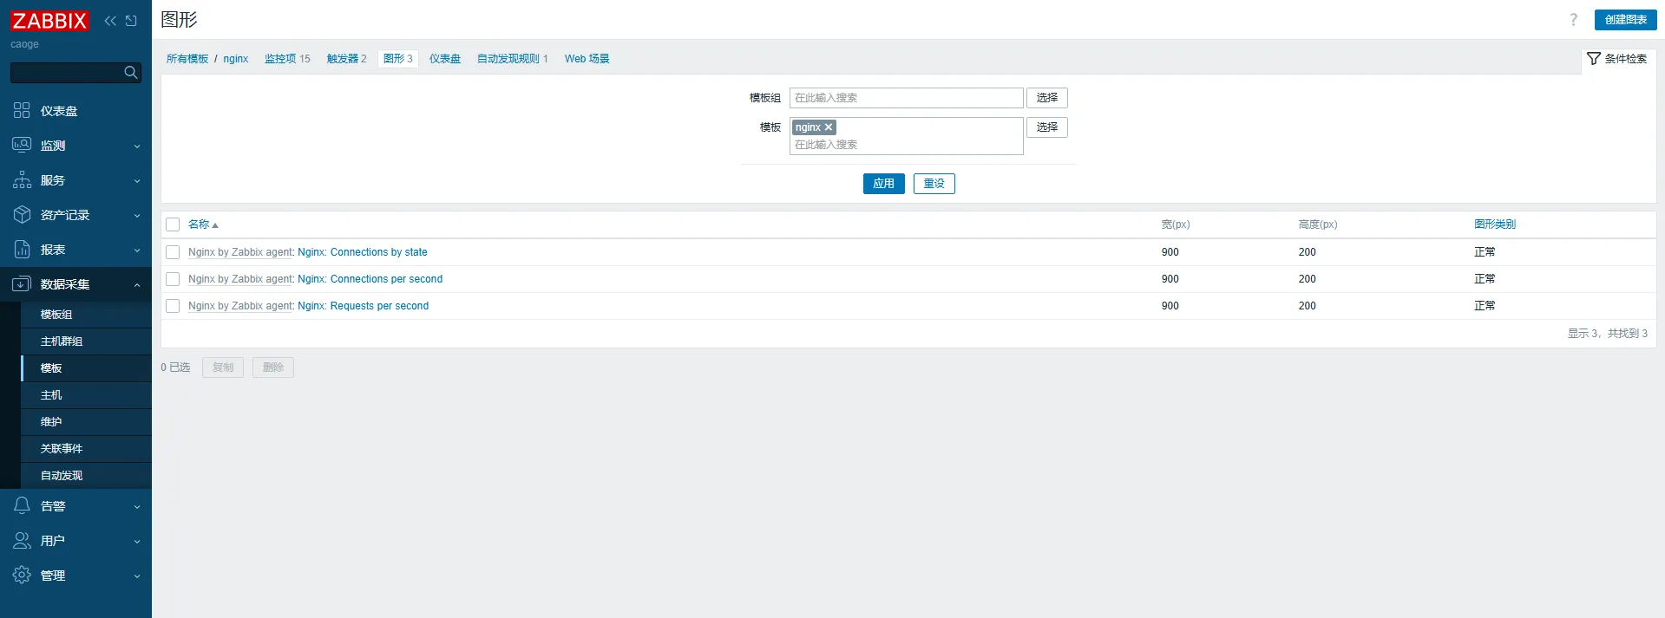Image resolution: width=1665 pixels, height=618 pixels.
Task: Expand the 报表 menu chevron
Action: 137,250
